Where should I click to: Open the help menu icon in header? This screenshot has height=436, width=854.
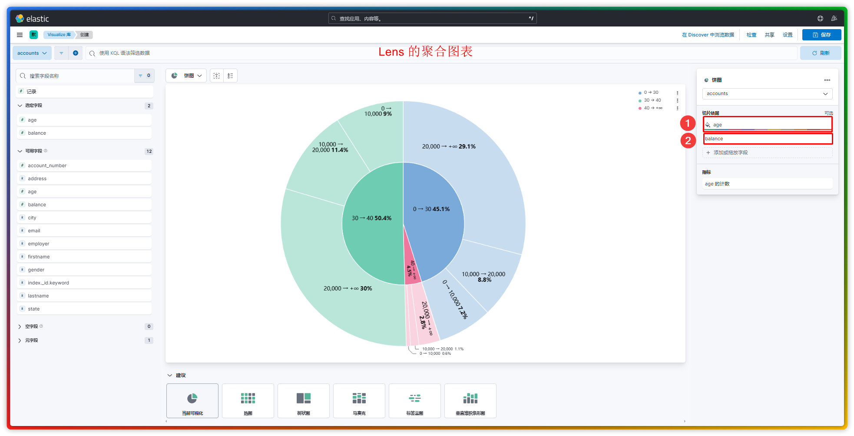coord(820,18)
